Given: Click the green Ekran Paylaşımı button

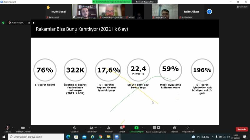Looking at the screenshot, I should tap(136, 129).
